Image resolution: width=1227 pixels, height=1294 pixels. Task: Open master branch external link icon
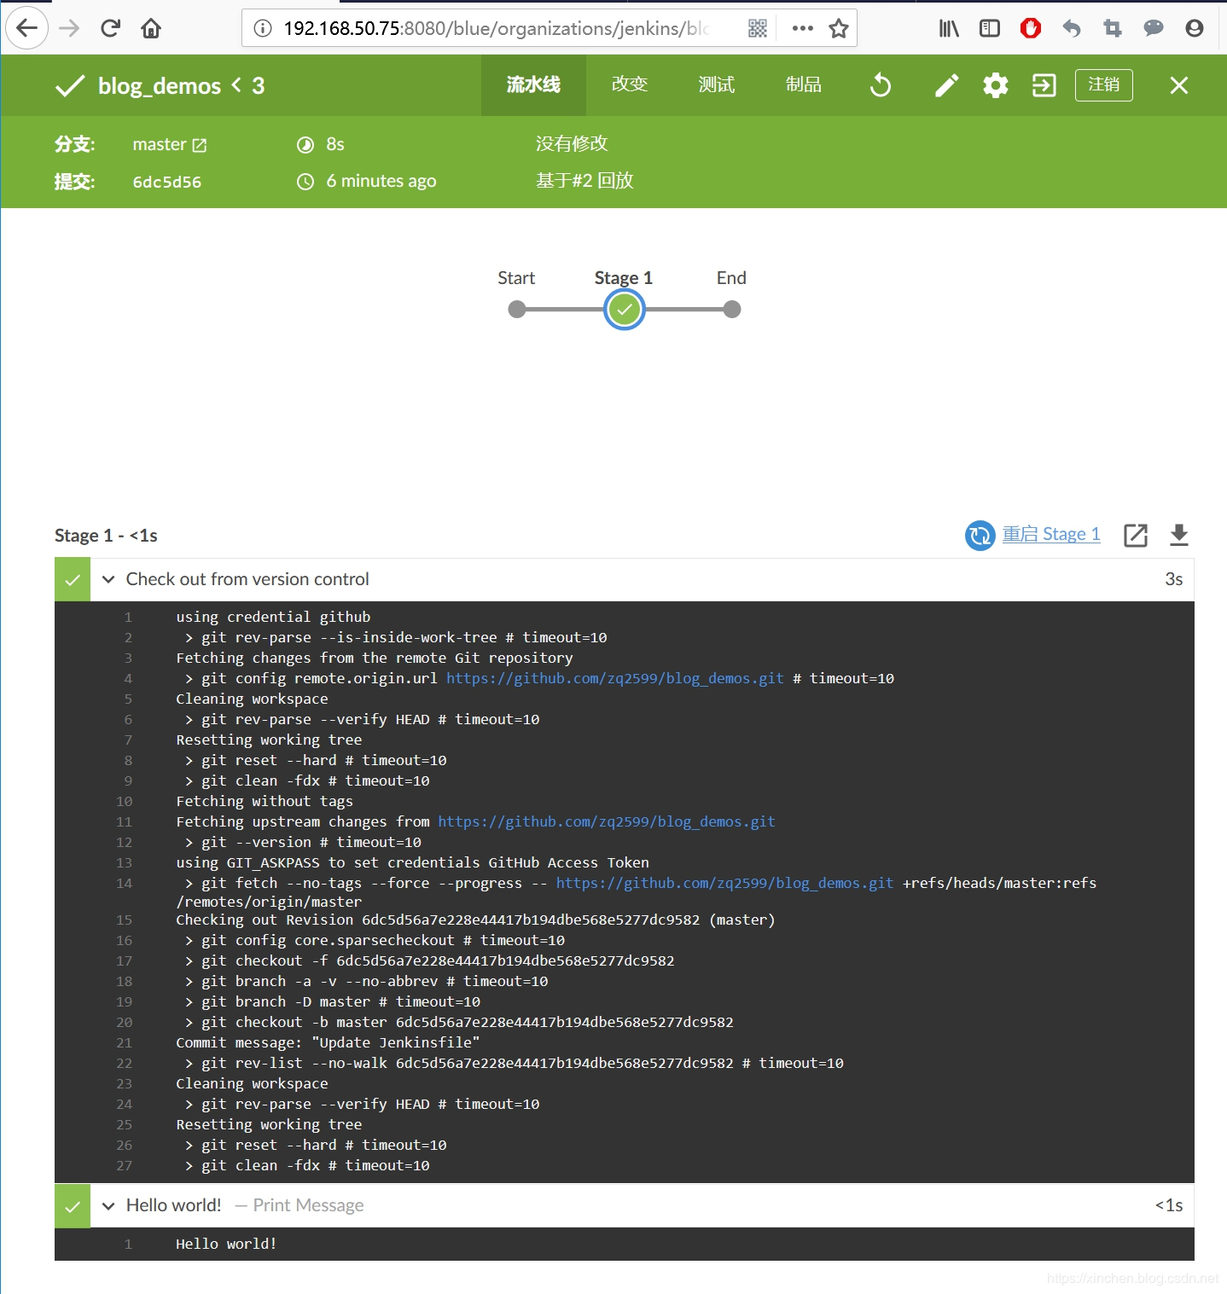coord(200,145)
